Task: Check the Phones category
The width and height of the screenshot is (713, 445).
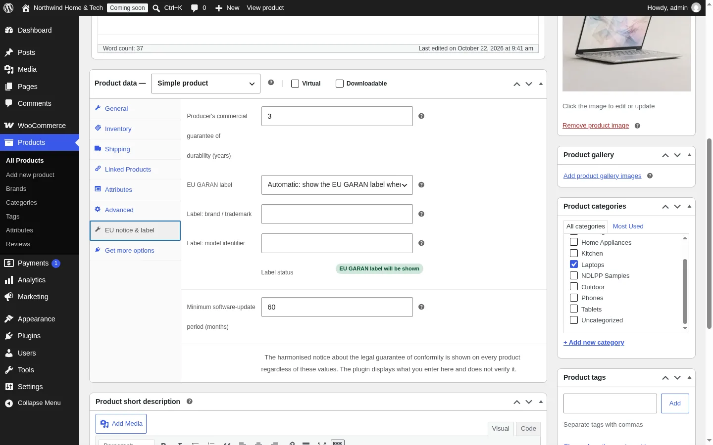Action: [x=574, y=297]
